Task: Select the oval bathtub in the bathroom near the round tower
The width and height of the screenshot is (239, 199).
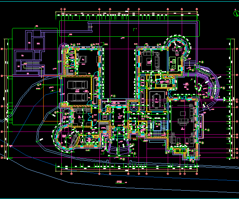Action: (82, 140)
